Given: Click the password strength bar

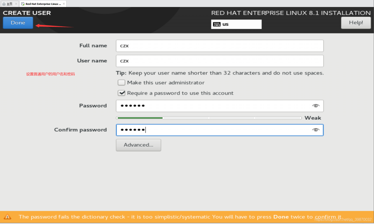Looking at the screenshot, I should [x=209, y=118].
